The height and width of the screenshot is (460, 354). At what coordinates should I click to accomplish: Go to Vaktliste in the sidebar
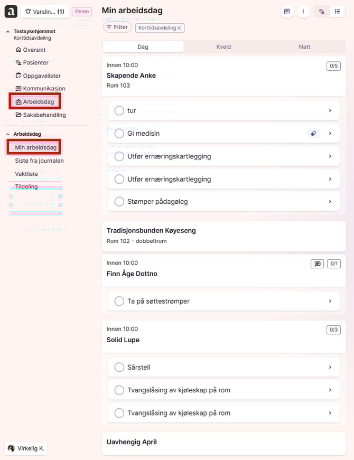[26, 173]
